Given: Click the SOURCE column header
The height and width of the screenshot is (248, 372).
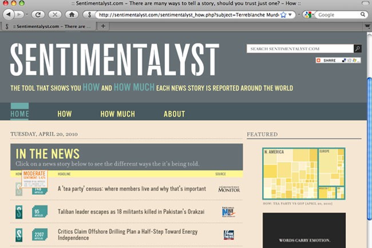Looking at the screenshot, I should (220, 174).
